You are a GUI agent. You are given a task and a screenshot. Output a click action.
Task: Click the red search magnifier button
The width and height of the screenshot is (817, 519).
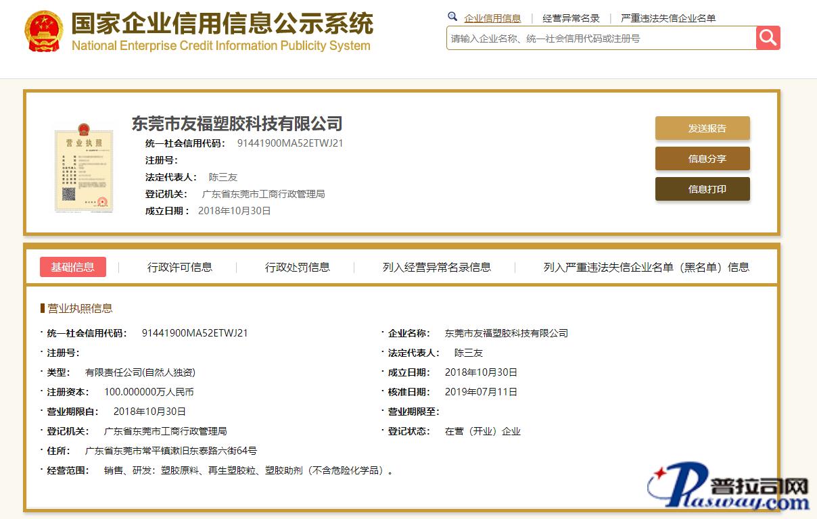[x=768, y=38]
